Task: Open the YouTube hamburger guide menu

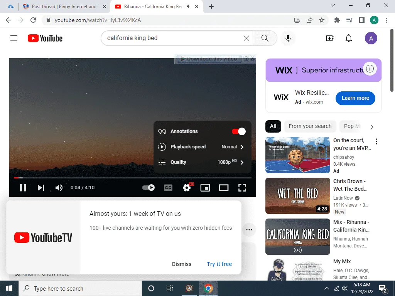Action: coord(14,38)
